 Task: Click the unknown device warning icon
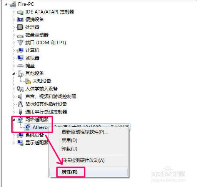(28, 81)
